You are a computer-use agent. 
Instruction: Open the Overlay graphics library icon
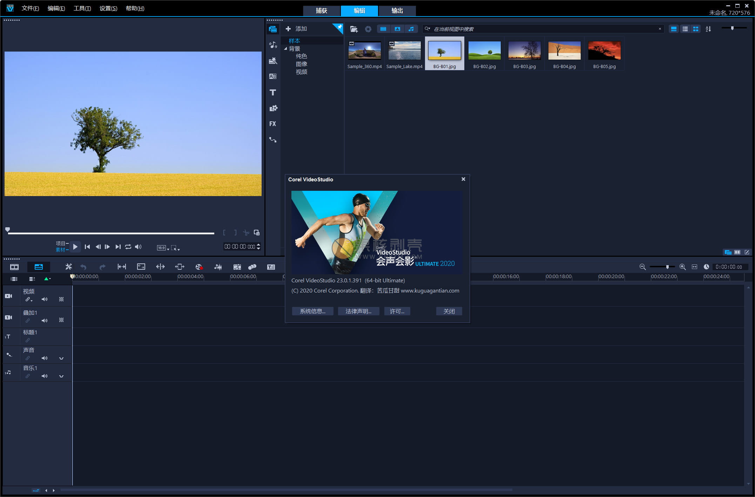coord(273,108)
